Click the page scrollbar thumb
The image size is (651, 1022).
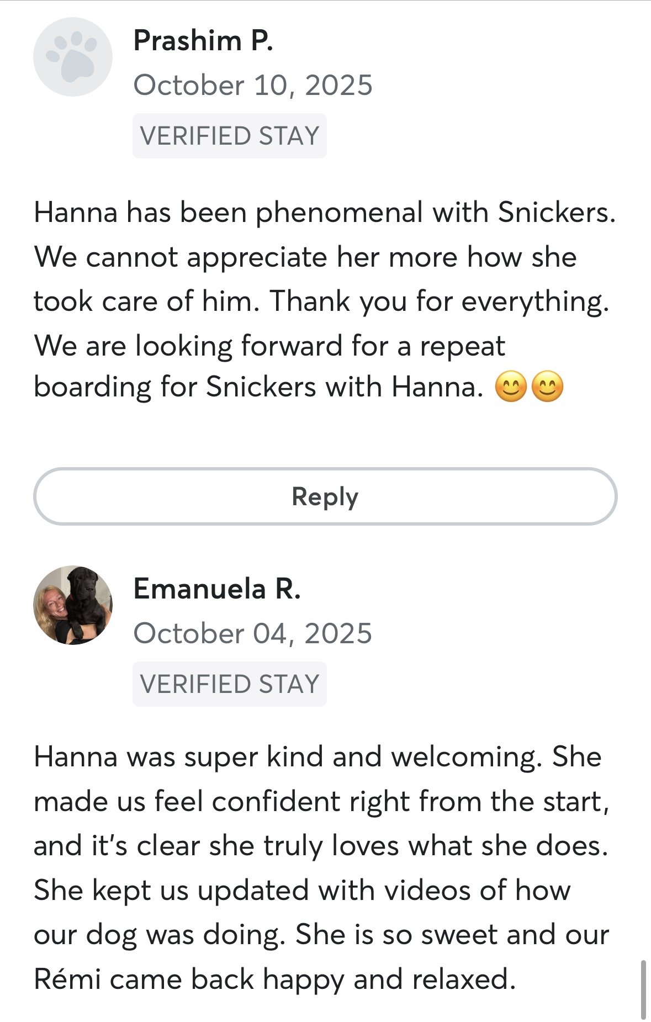643,989
